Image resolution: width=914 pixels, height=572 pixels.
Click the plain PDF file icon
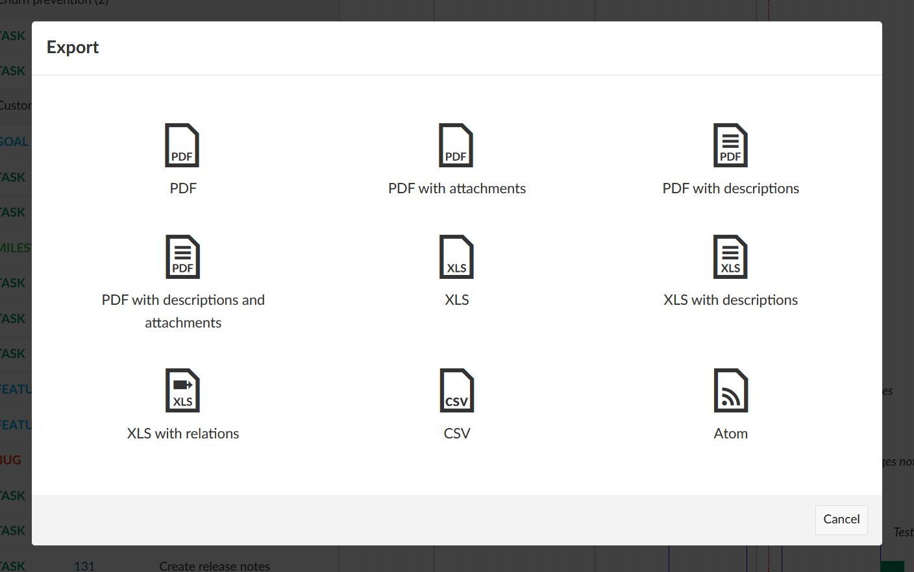pyautogui.click(x=182, y=145)
